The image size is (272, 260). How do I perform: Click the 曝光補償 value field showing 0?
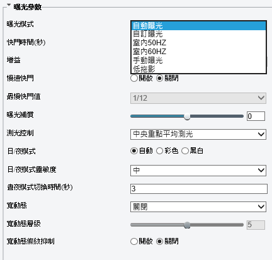pos(256,116)
